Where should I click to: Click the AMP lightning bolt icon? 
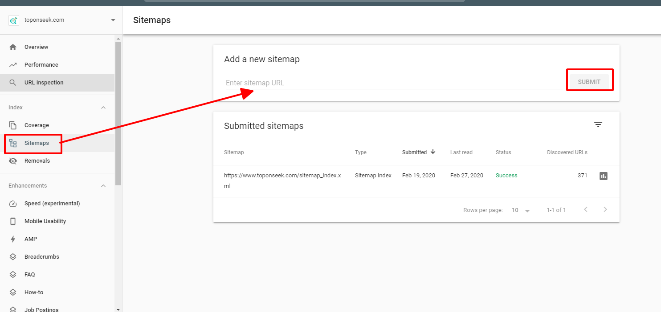(x=13, y=239)
